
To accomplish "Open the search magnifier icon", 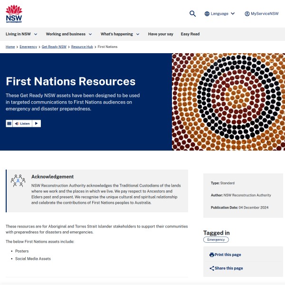I will [192, 14].
